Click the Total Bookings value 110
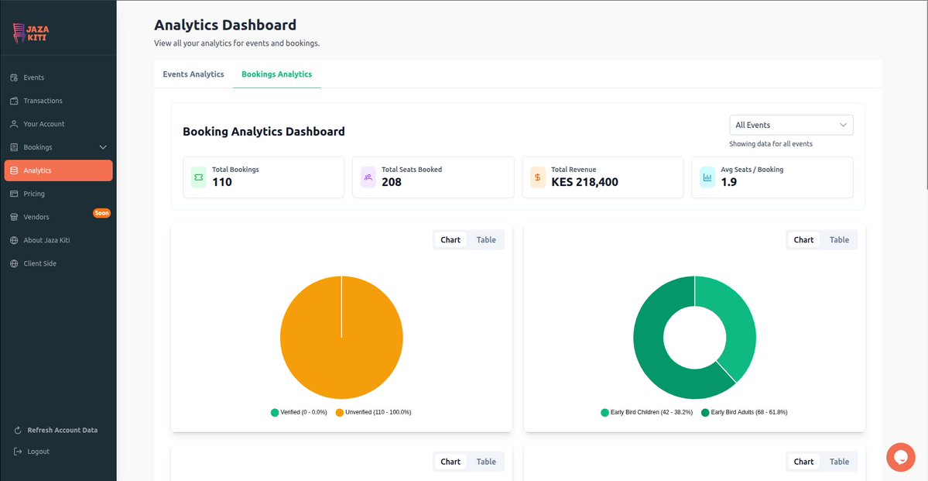Viewport: 928px width, 481px height. [x=222, y=183]
